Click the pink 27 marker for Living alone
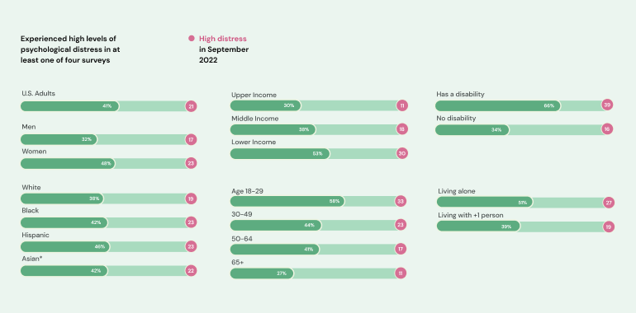The image size is (636, 313). 609,203
